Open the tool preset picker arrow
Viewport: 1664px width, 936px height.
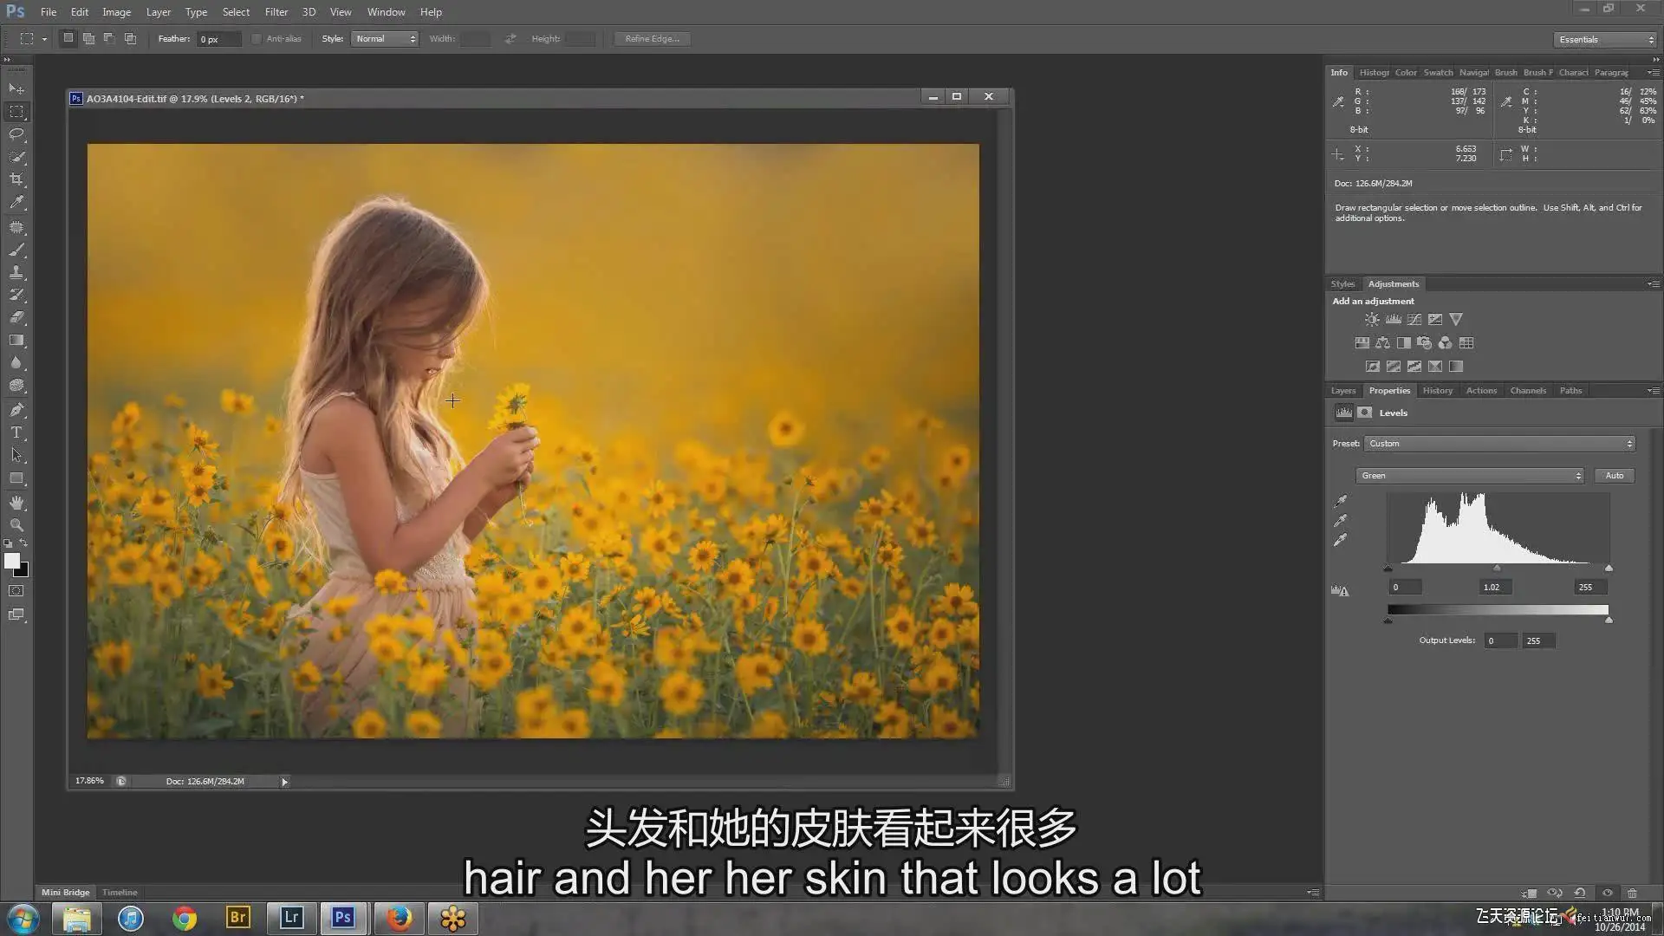(44, 39)
